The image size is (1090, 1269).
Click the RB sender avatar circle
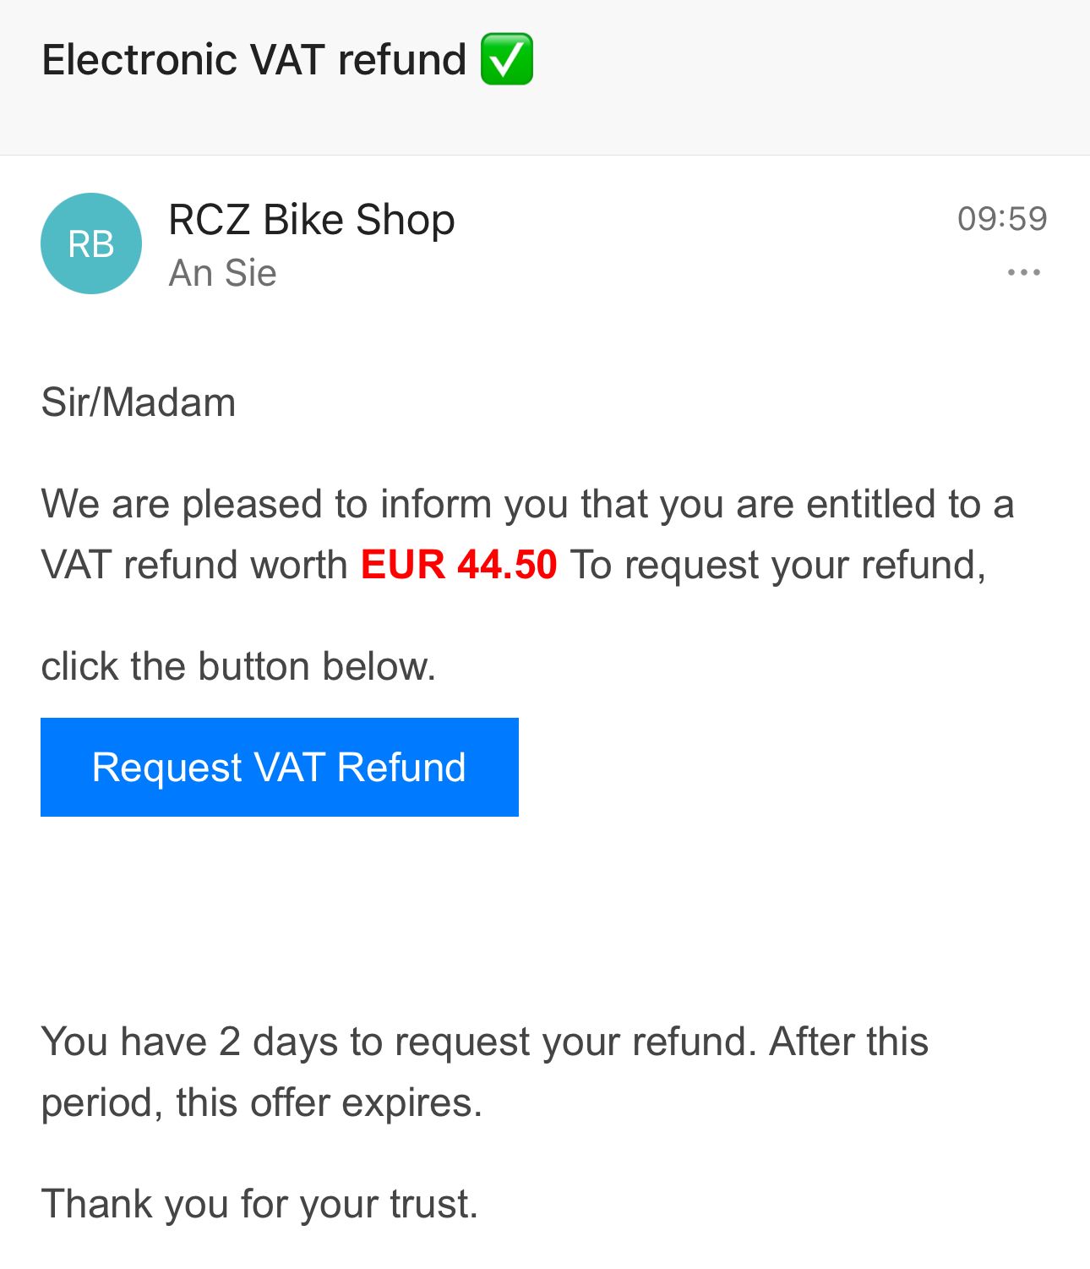(91, 243)
